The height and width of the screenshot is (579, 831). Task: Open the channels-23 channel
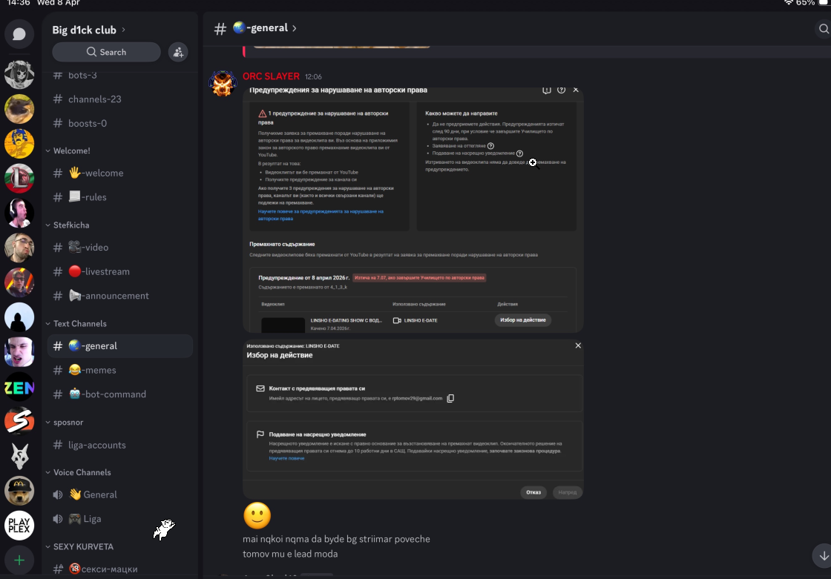[x=120, y=99]
